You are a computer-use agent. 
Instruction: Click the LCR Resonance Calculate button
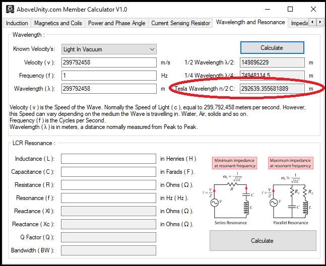pyautogui.click(x=263, y=241)
